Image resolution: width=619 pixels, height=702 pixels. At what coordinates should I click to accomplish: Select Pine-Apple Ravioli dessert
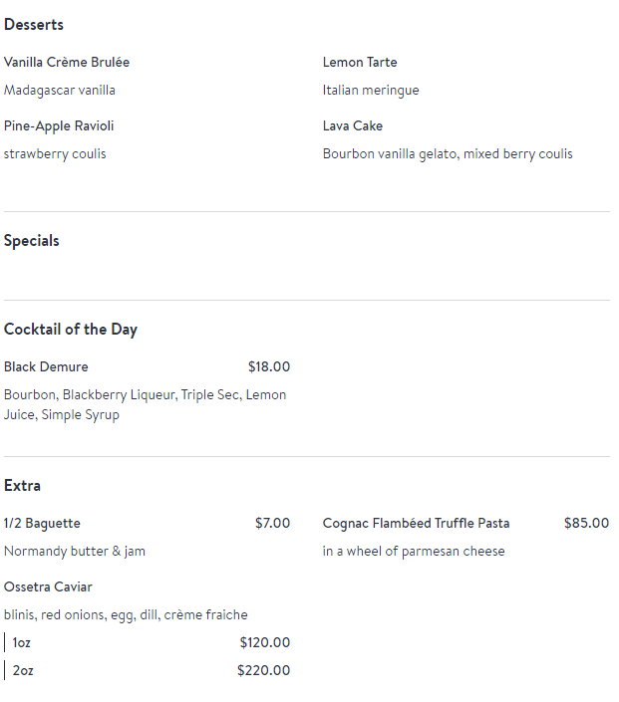tap(59, 126)
